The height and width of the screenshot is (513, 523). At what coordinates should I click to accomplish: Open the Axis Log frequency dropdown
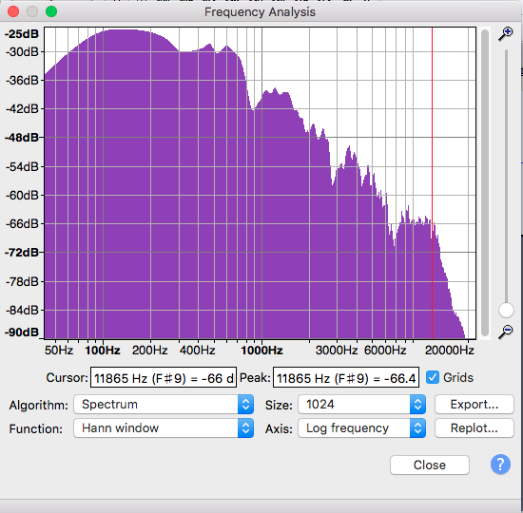tap(361, 428)
